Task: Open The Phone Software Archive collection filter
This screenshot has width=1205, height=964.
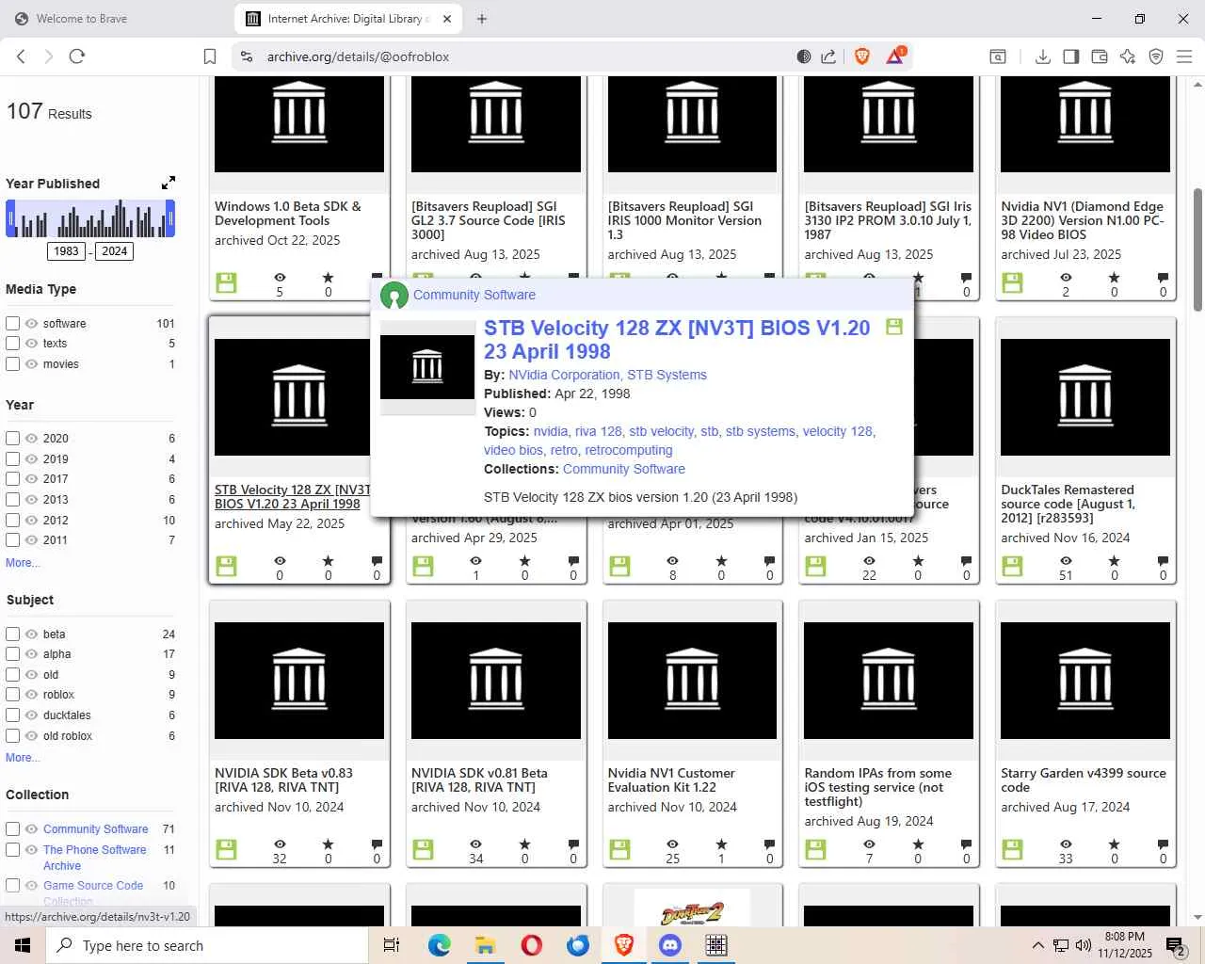Action: [94, 858]
